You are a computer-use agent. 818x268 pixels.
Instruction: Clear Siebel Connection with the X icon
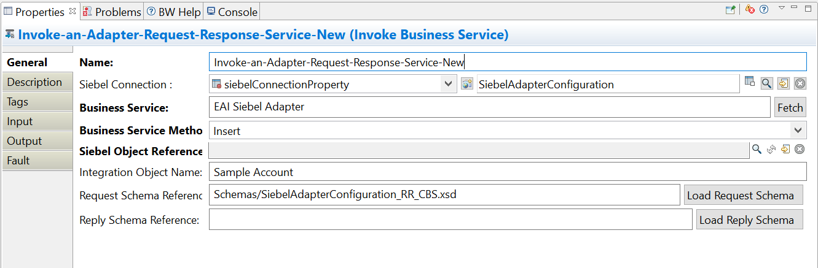click(x=800, y=83)
